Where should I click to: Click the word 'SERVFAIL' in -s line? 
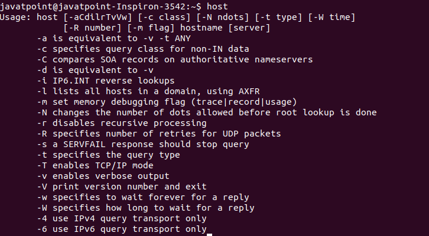tap(84, 144)
